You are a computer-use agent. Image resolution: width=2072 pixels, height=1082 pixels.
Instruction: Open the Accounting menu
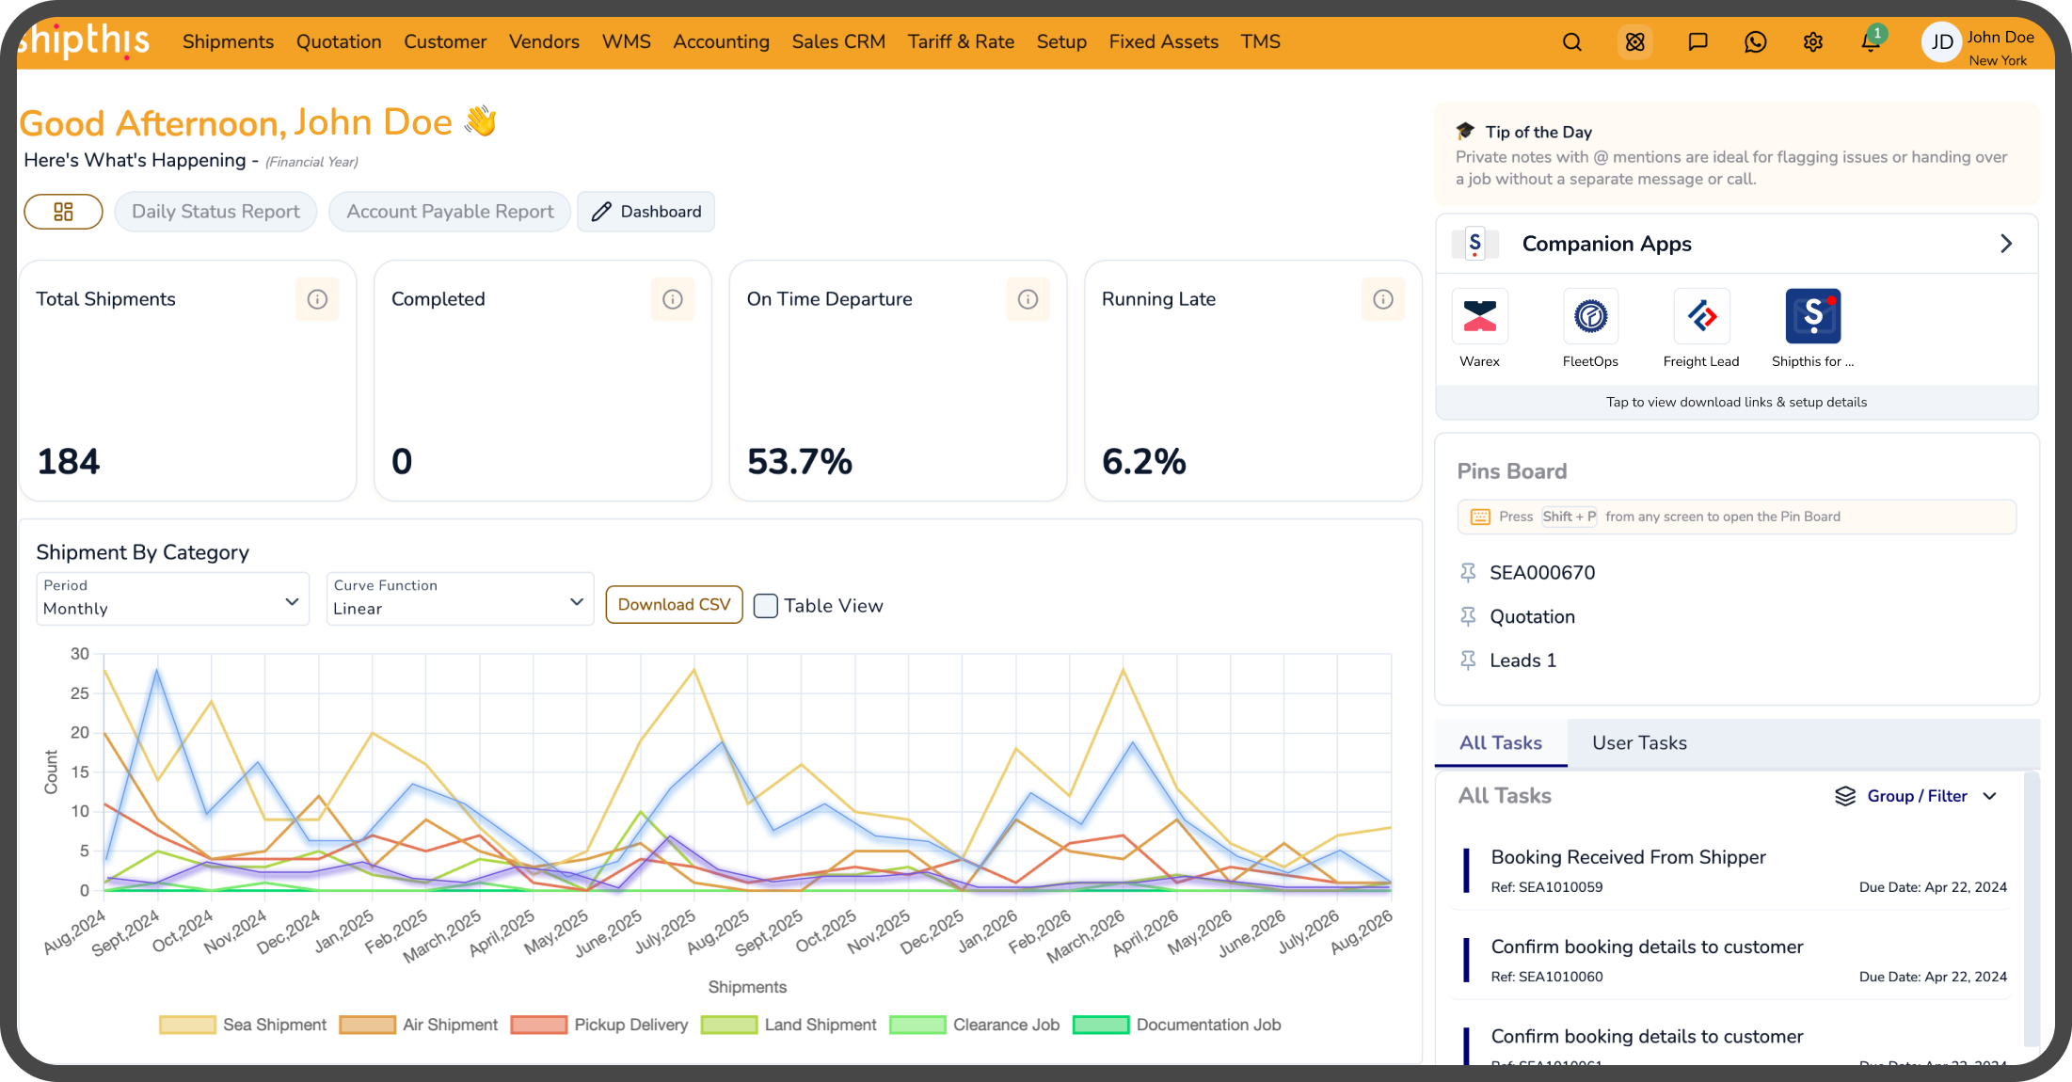[721, 41]
